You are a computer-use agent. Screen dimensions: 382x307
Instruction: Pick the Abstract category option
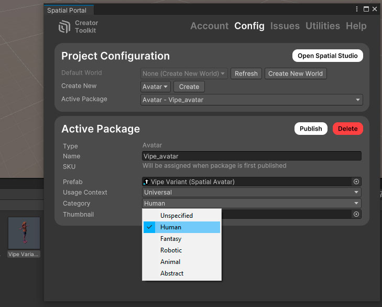point(181,273)
